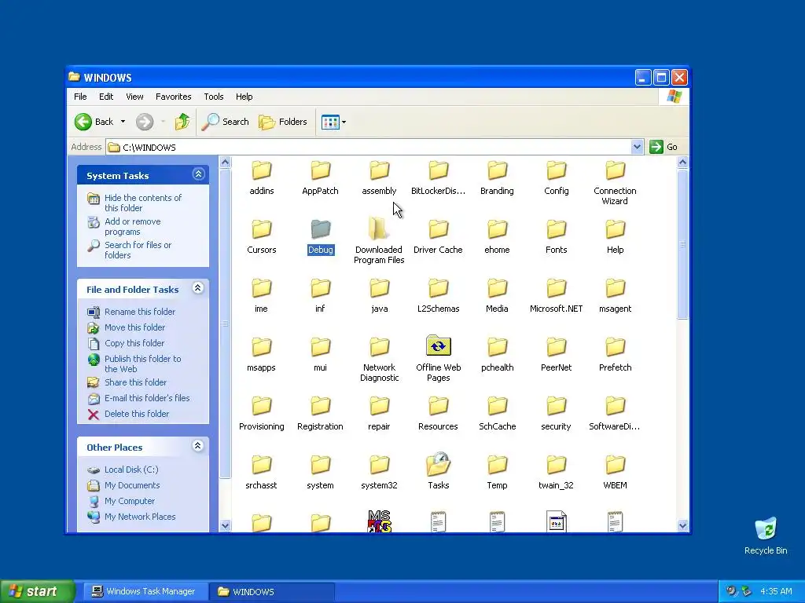This screenshot has width=805, height=603.
Task: Select the addins folder
Action: click(261, 178)
